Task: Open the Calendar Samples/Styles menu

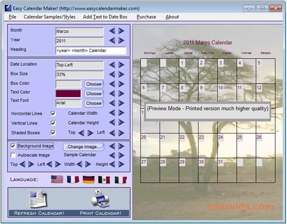Action: (50, 17)
